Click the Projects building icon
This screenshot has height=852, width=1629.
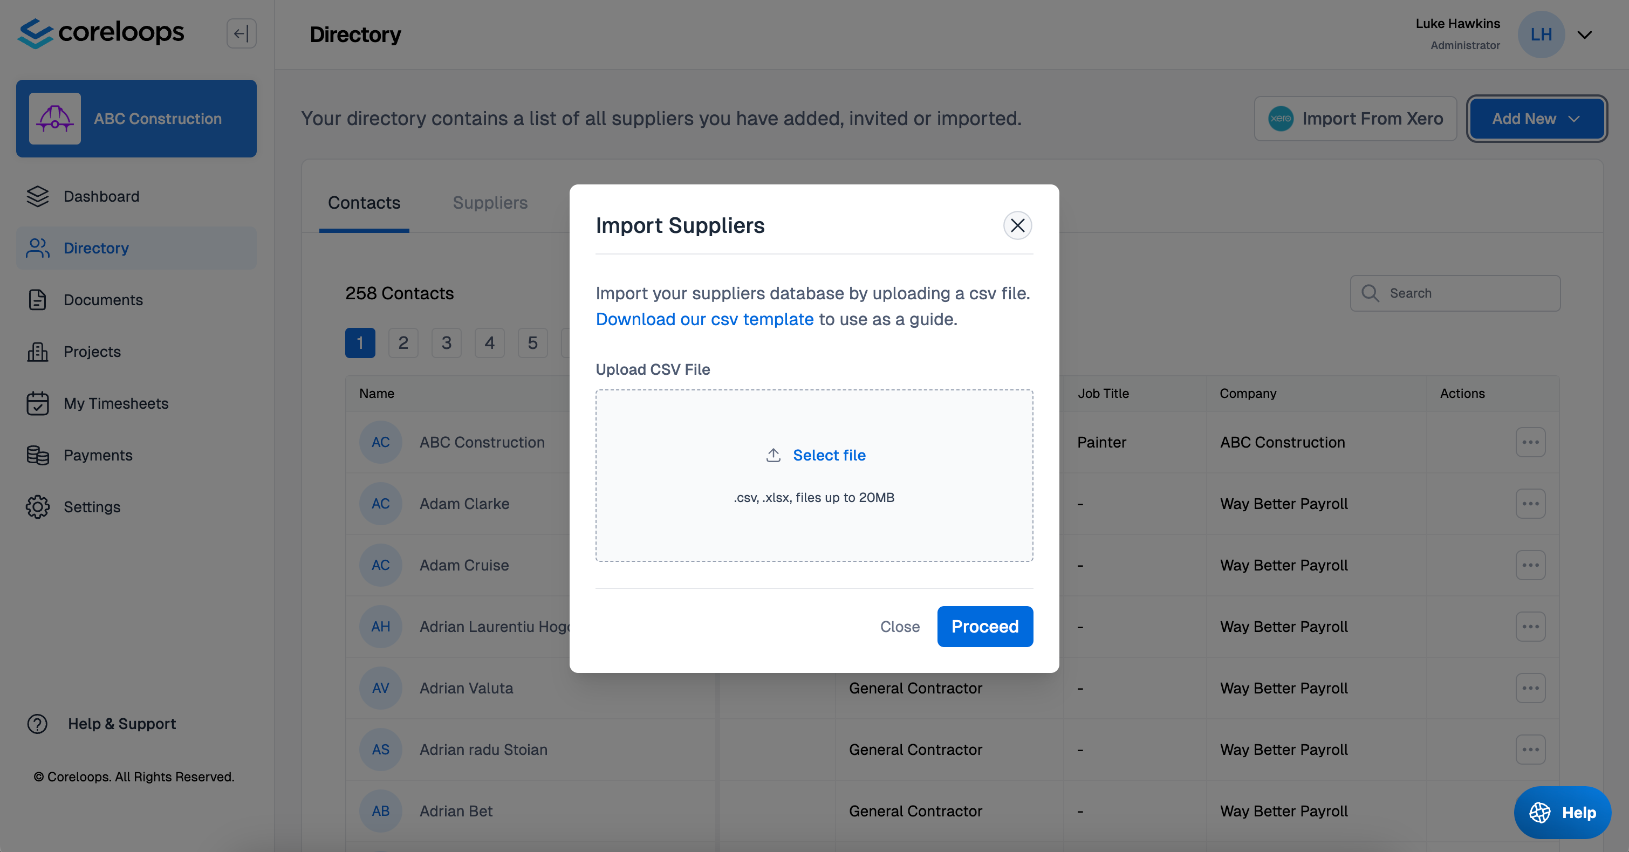[37, 352]
